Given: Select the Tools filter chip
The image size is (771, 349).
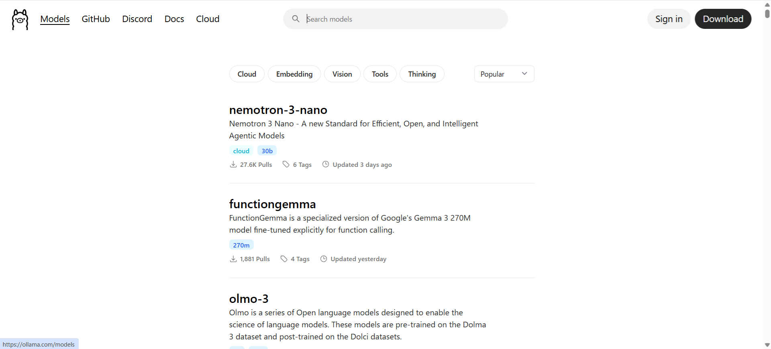Looking at the screenshot, I should [x=380, y=74].
